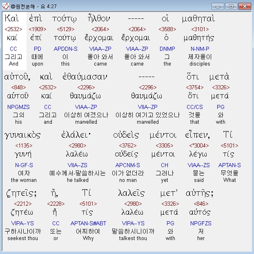The height and width of the screenshot is (254, 254).
Task: Click the parsing code CH
Action: (x=165, y=165)
